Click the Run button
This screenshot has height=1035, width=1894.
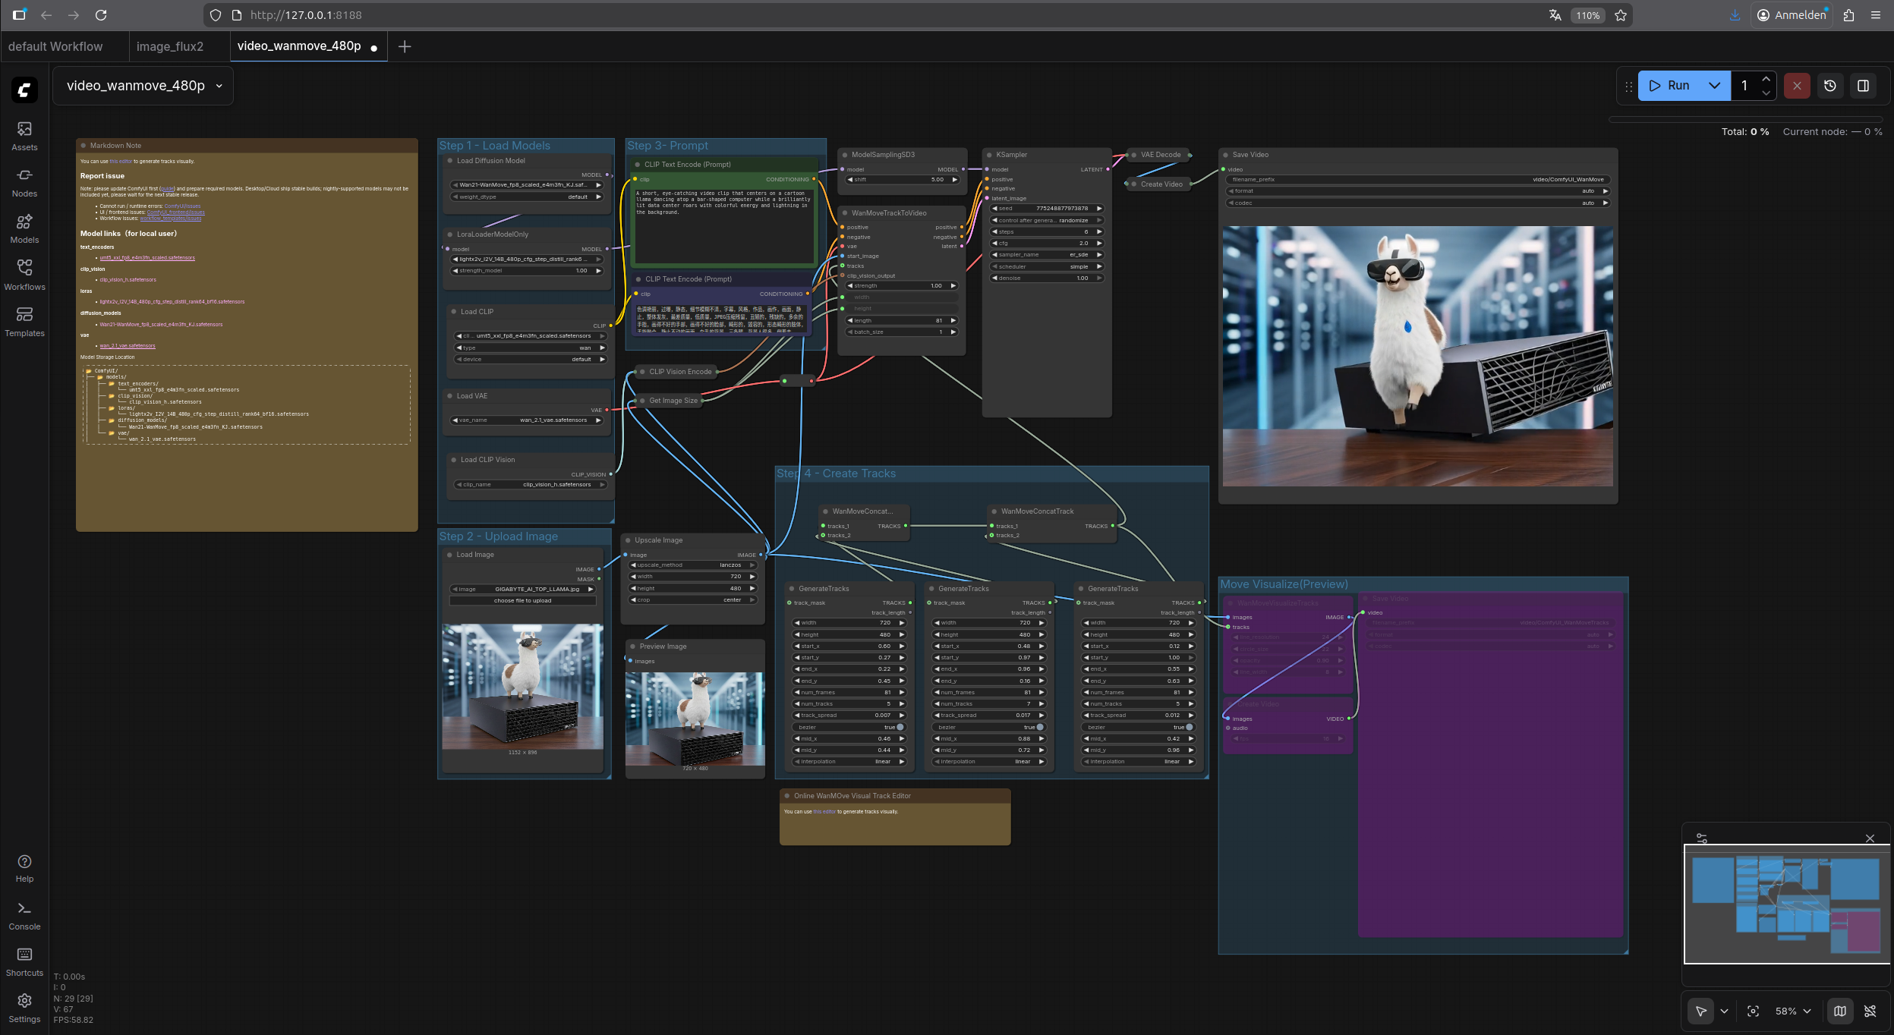click(x=1670, y=86)
